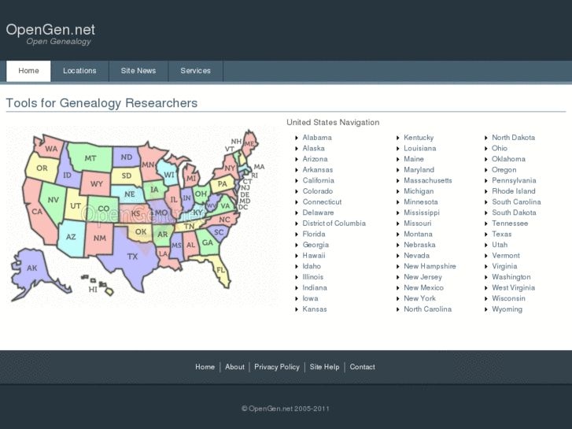Open the Services navigation tab
Screen dimensions: 572x429
click(195, 71)
